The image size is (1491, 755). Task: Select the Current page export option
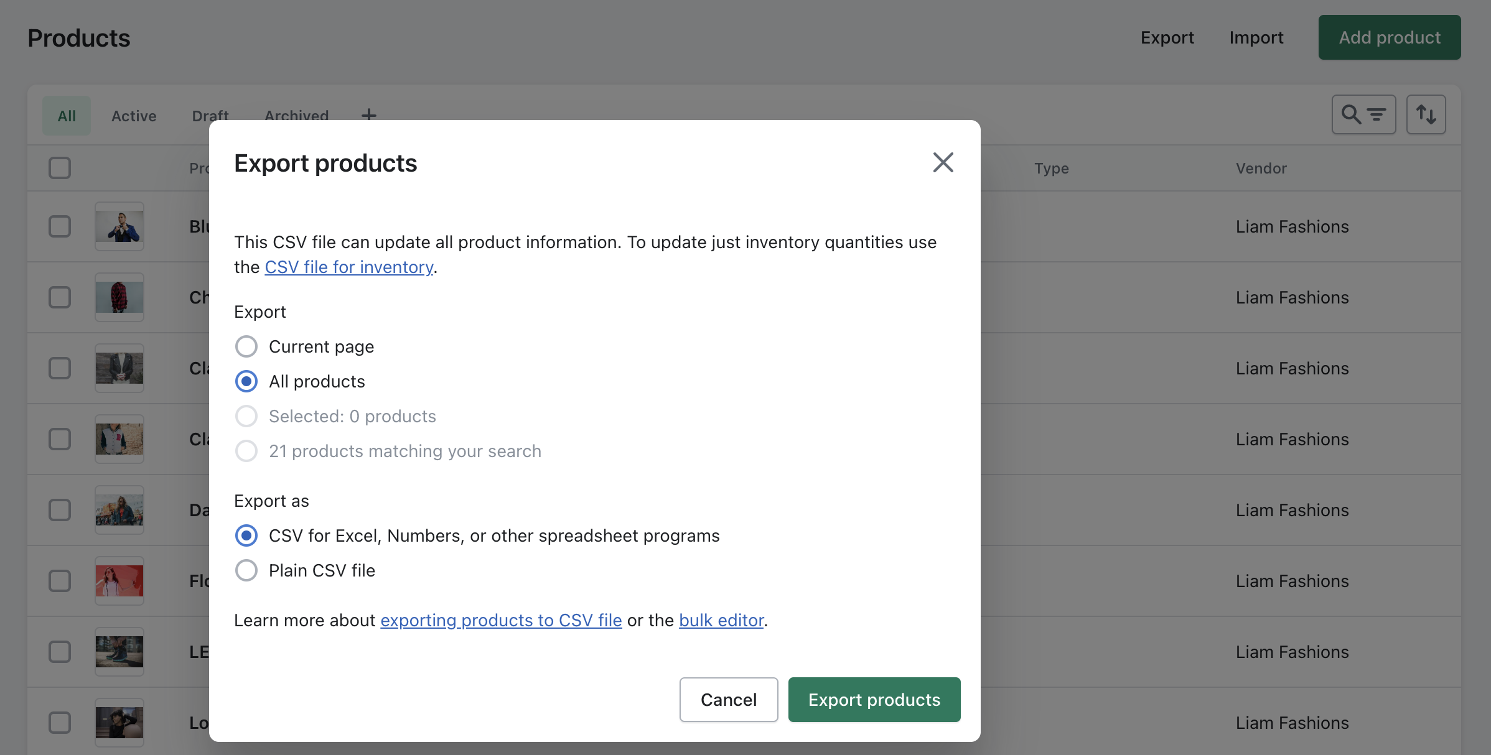pyautogui.click(x=246, y=346)
